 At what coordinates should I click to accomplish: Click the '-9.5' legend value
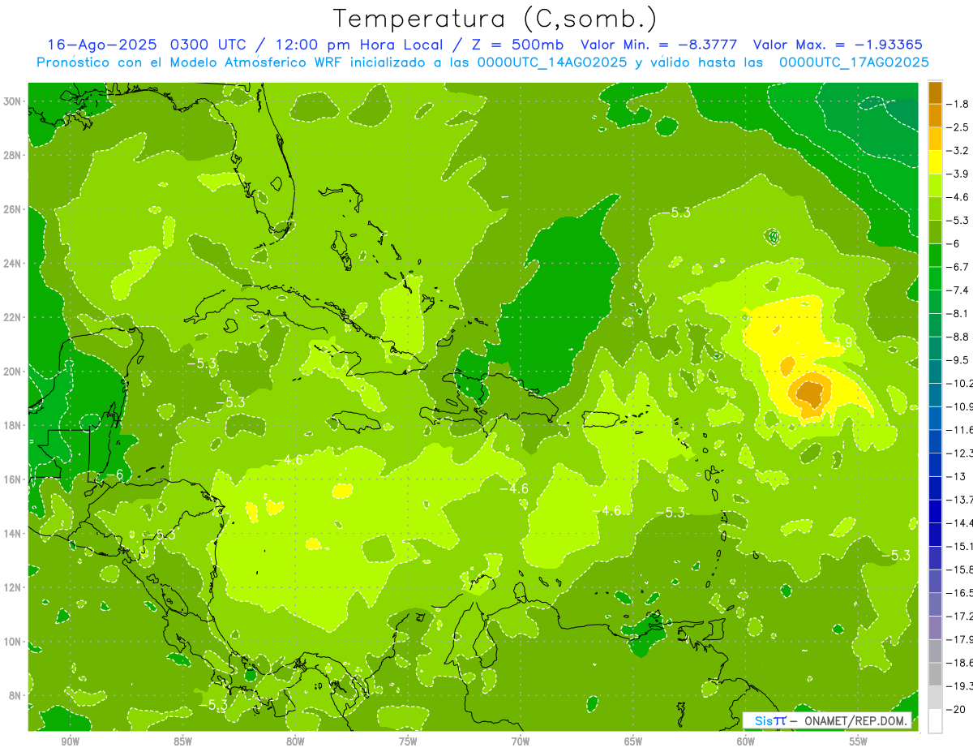tap(958, 359)
